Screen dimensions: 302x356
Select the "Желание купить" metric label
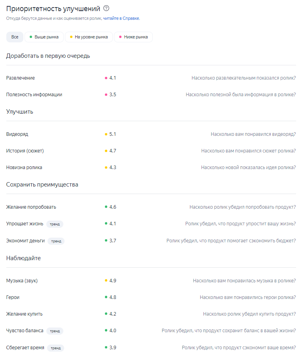24,314
